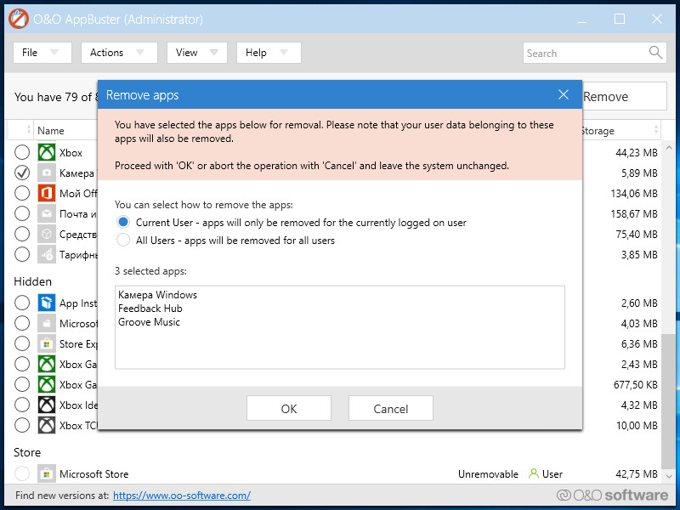
Task: Click the sort arrows beside the Storage header
Action: tap(655, 130)
